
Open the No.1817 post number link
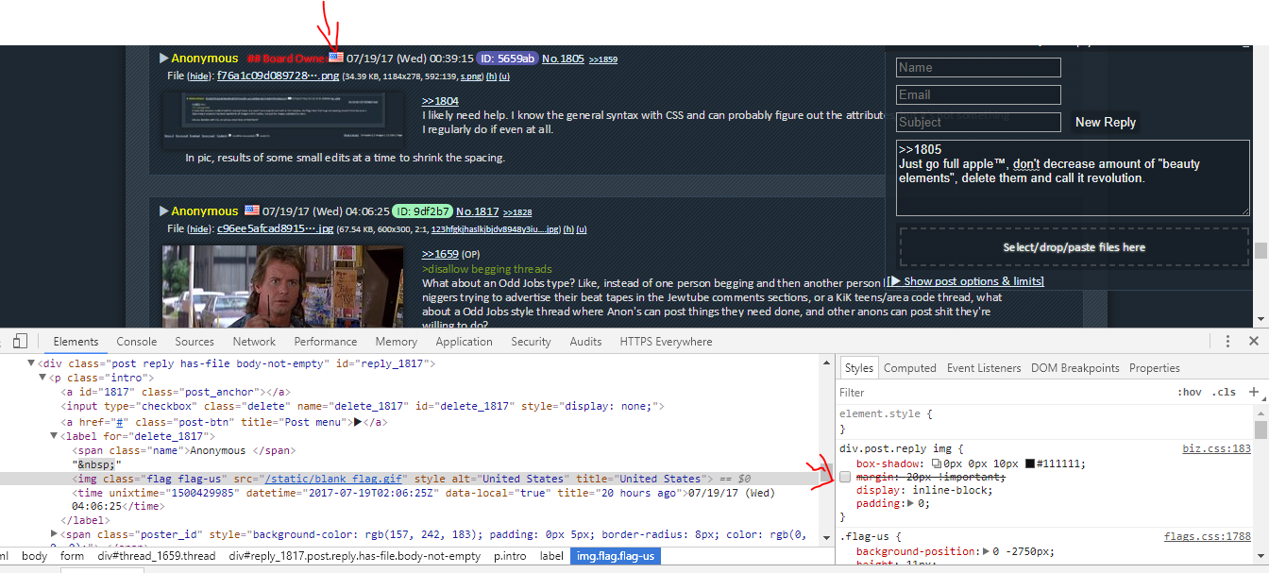point(477,211)
